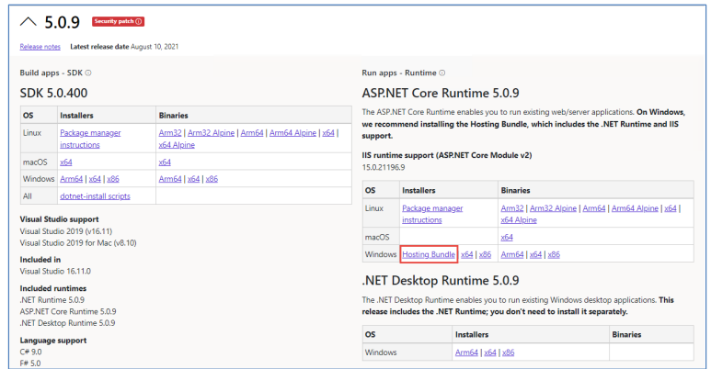Download ASP.NET Runtime Linux Arm64 binary
The width and height of the screenshot is (711, 369).
[x=594, y=208]
